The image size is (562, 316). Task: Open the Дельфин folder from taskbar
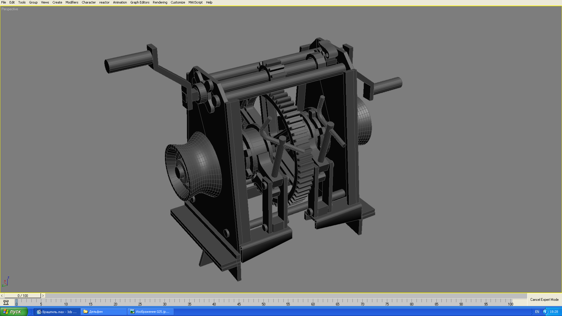coord(104,312)
